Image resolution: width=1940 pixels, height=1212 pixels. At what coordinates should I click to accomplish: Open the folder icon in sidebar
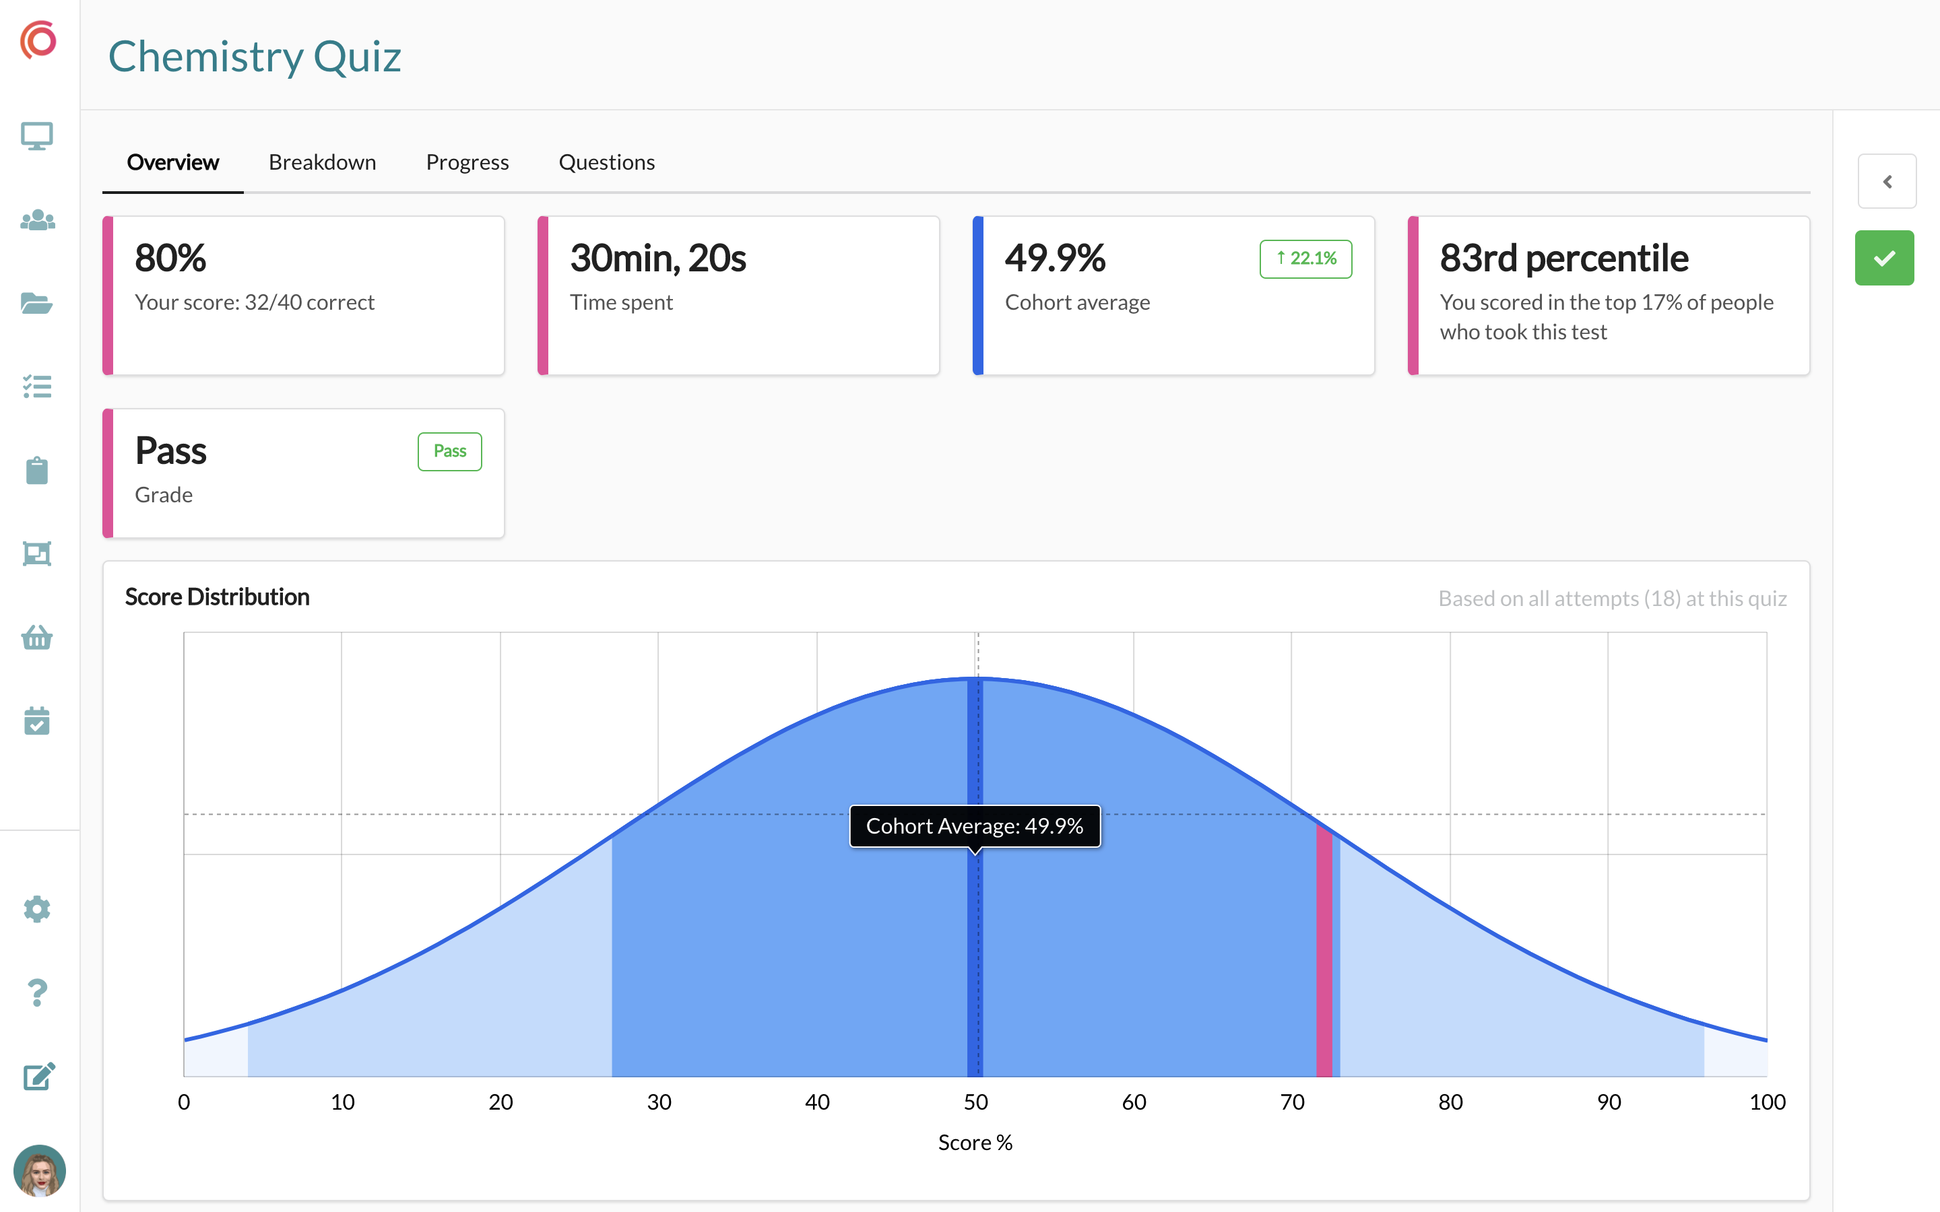coord(37,303)
